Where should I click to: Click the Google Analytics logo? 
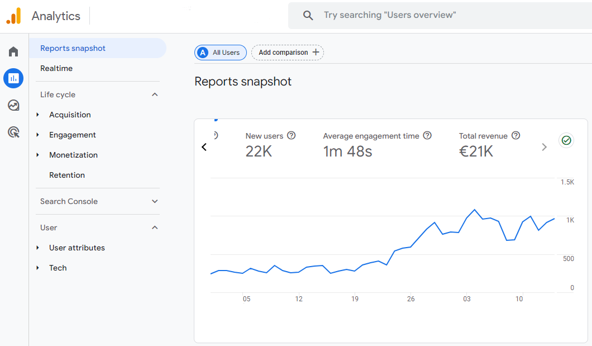(x=13, y=16)
